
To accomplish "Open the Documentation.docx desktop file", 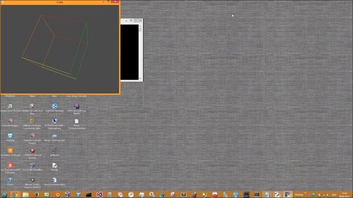I will click(x=54, y=182).
